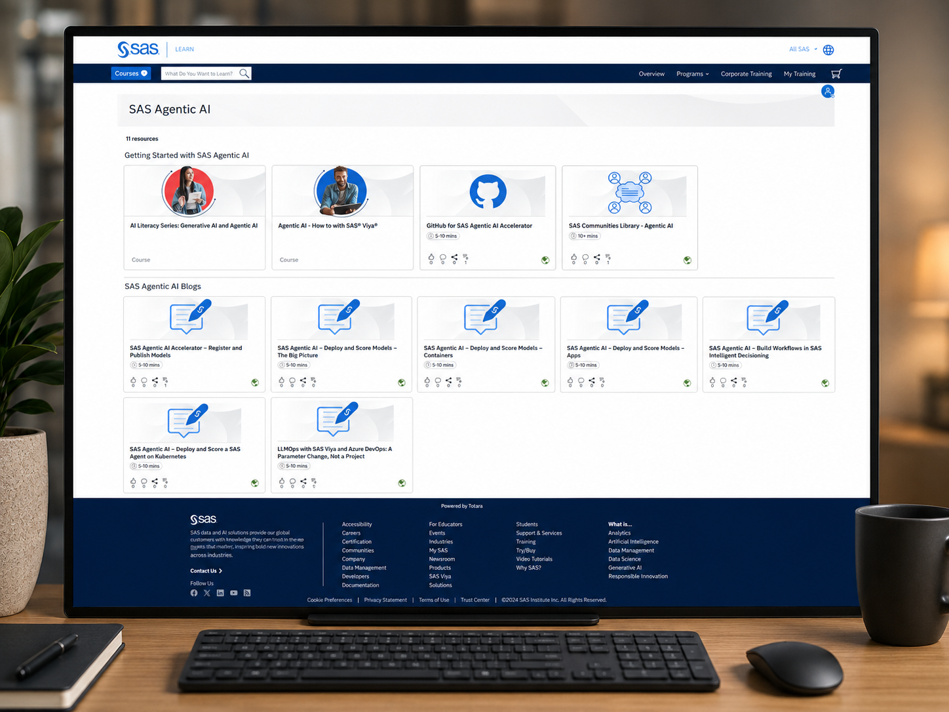
Task: Comment on SAS Communities Library card
Action: coord(585,258)
